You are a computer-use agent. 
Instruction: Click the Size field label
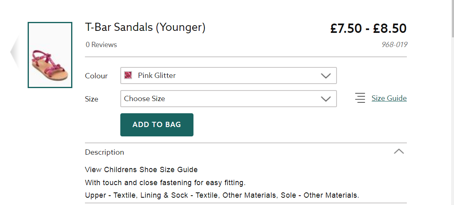(91, 99)
